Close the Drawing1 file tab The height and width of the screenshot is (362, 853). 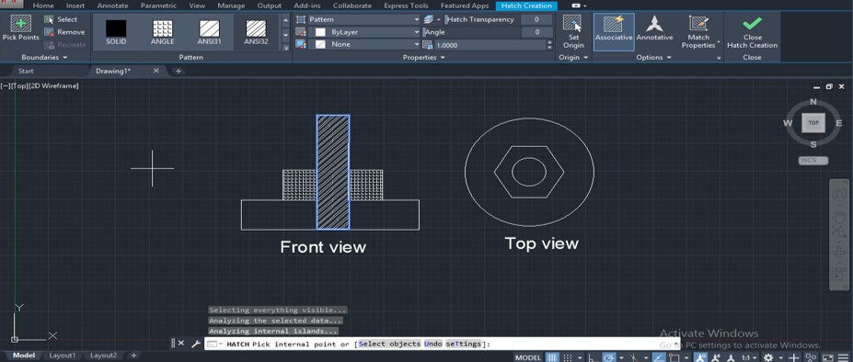pyautogui.click(x=156, y=71)
